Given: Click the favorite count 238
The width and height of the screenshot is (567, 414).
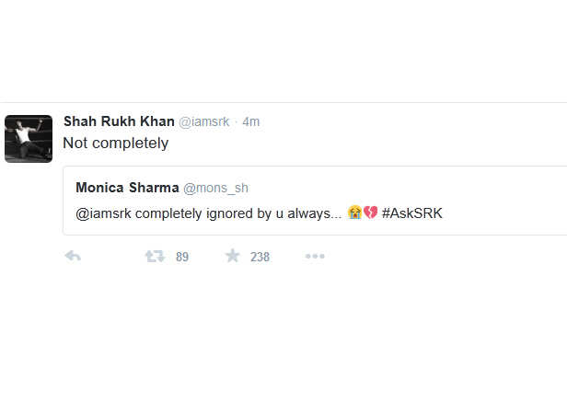Looking at the screenshot, I should 260,257.
